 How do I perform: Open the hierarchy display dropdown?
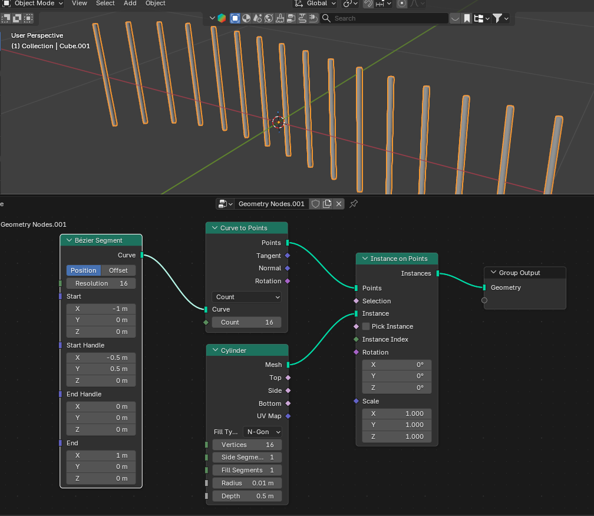482,18
